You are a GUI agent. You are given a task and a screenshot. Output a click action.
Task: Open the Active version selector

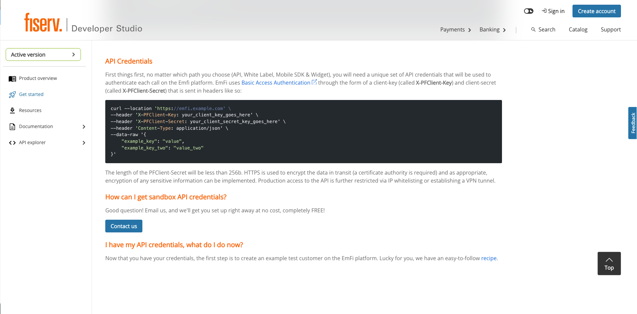tap(43, 54)
